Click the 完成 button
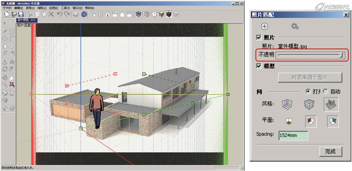Image resolution: width=352 pixels, height=171 pixels. tap(330, 151)
